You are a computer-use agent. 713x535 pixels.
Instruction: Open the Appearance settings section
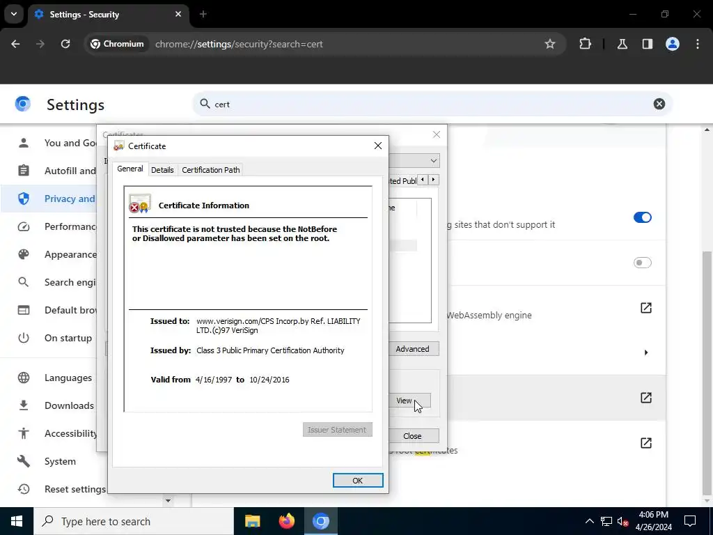point(56,254)
